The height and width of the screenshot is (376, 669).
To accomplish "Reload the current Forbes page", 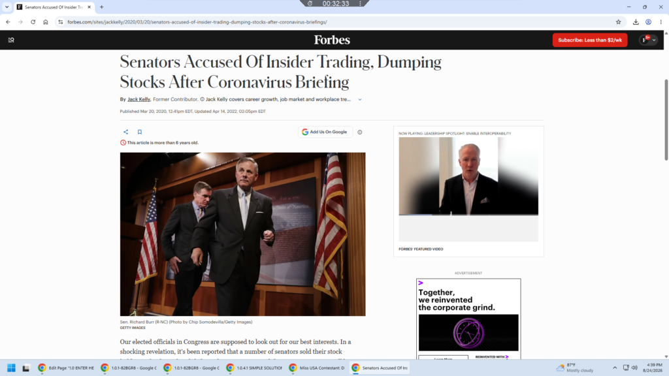I will coord(33,22).
